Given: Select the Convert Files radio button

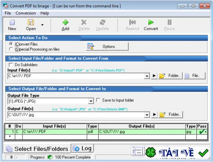Looking at the screenshot, I should 11,44.
